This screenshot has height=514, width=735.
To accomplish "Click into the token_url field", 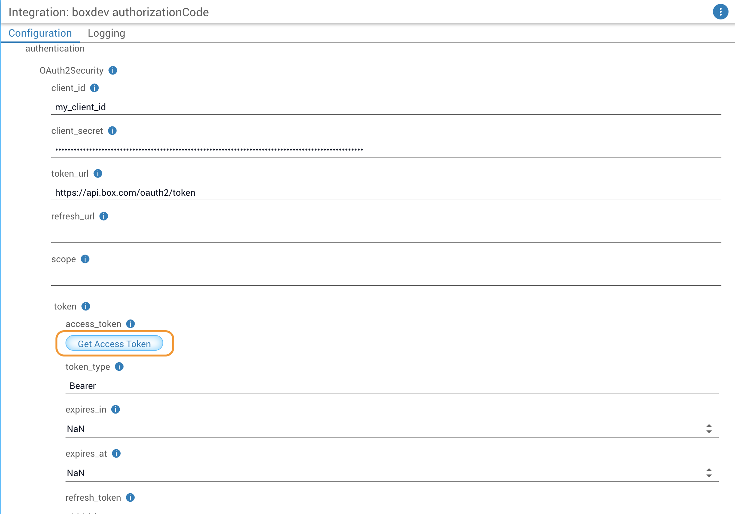I will point(386,193).
